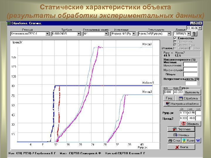Screen dimensions: 211x158
Task: Click the min field showing 0.000 beside Выполнить
Action: pyautogui.click(x=168, y=92)
